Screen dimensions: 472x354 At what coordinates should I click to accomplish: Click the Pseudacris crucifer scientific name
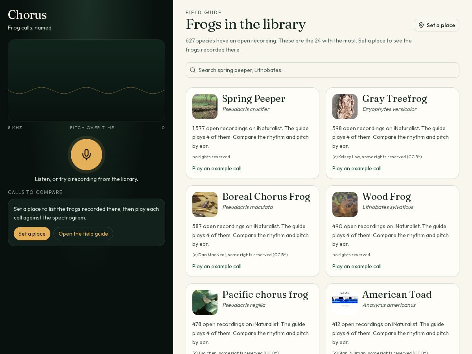tap(246, 109)
